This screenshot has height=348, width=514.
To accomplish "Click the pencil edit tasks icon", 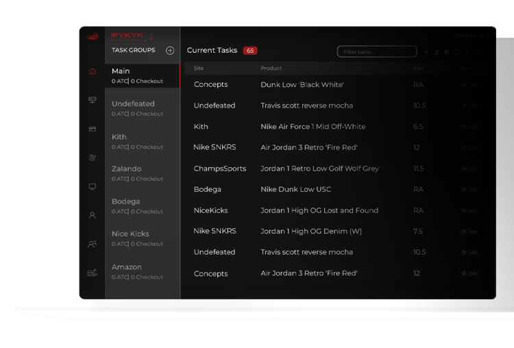I will (437, 52).
